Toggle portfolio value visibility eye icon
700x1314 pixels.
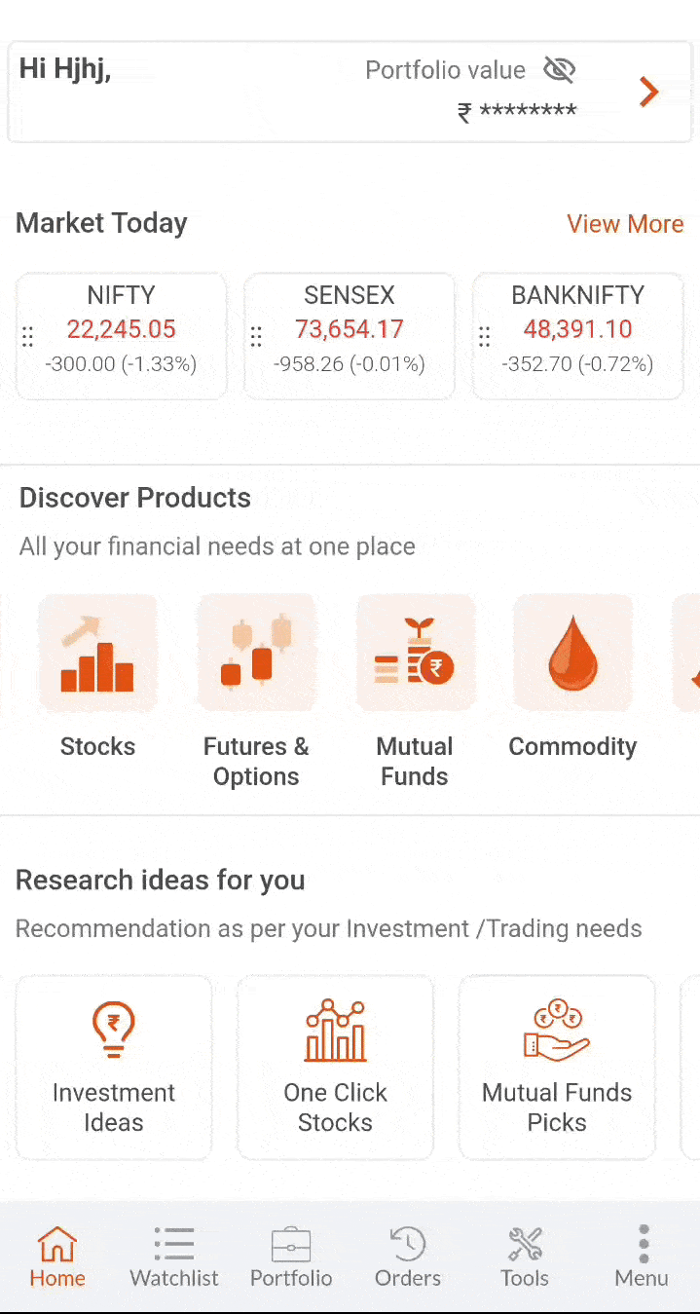[x=560, y=70]
